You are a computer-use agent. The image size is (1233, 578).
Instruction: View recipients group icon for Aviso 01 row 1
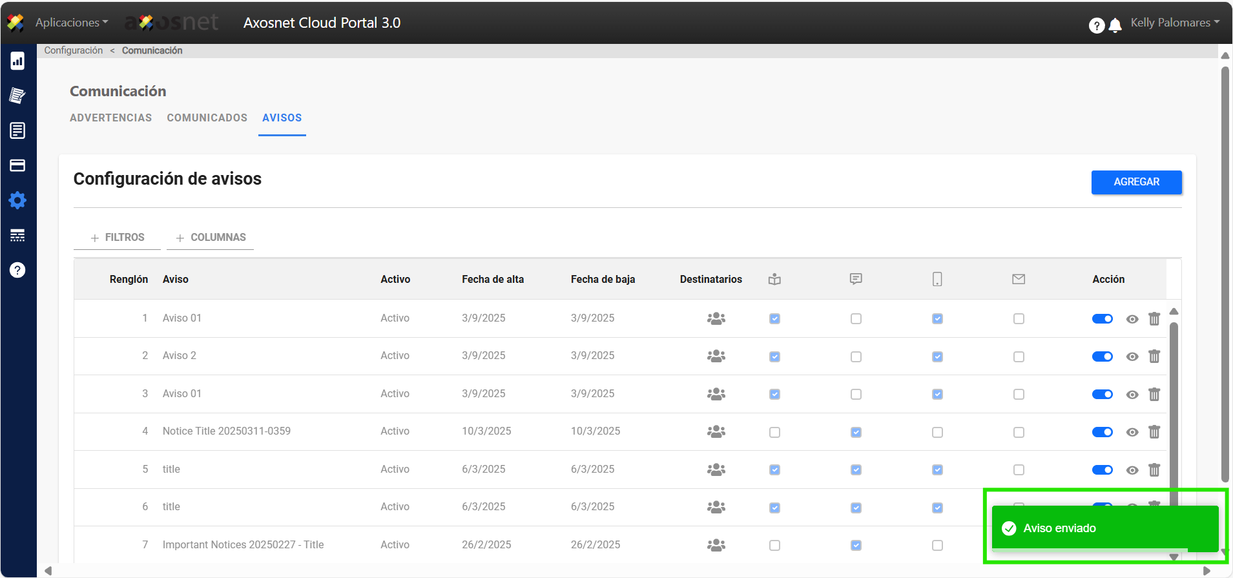pos(716,318)
